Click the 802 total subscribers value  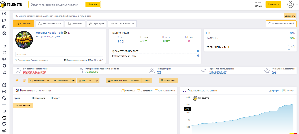pos(120,42)
